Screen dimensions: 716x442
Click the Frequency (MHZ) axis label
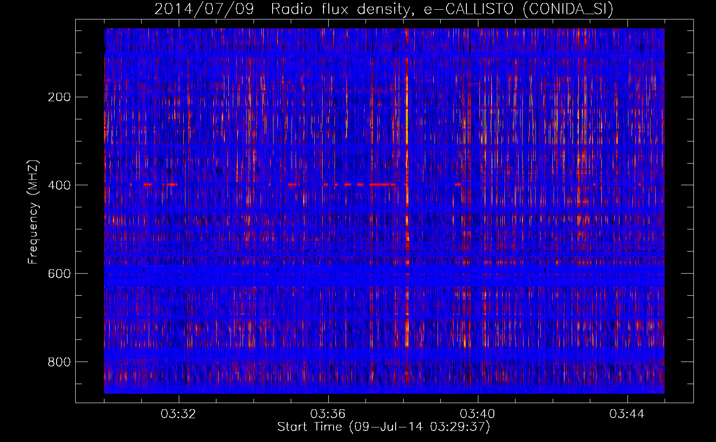[x=33, y=212]
